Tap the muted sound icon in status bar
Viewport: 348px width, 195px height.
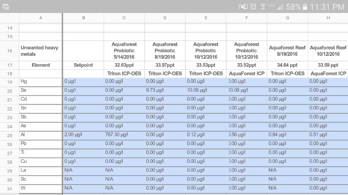(x=243, y=6)
